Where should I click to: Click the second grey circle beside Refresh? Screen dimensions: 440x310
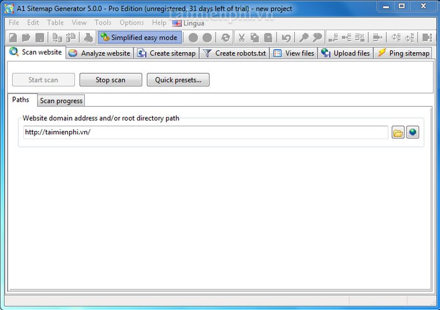point(207,38)
